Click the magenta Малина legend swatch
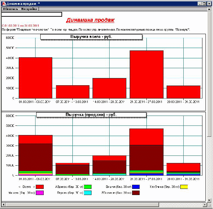This screenshot has width=213, height=209. pos(40,193)
